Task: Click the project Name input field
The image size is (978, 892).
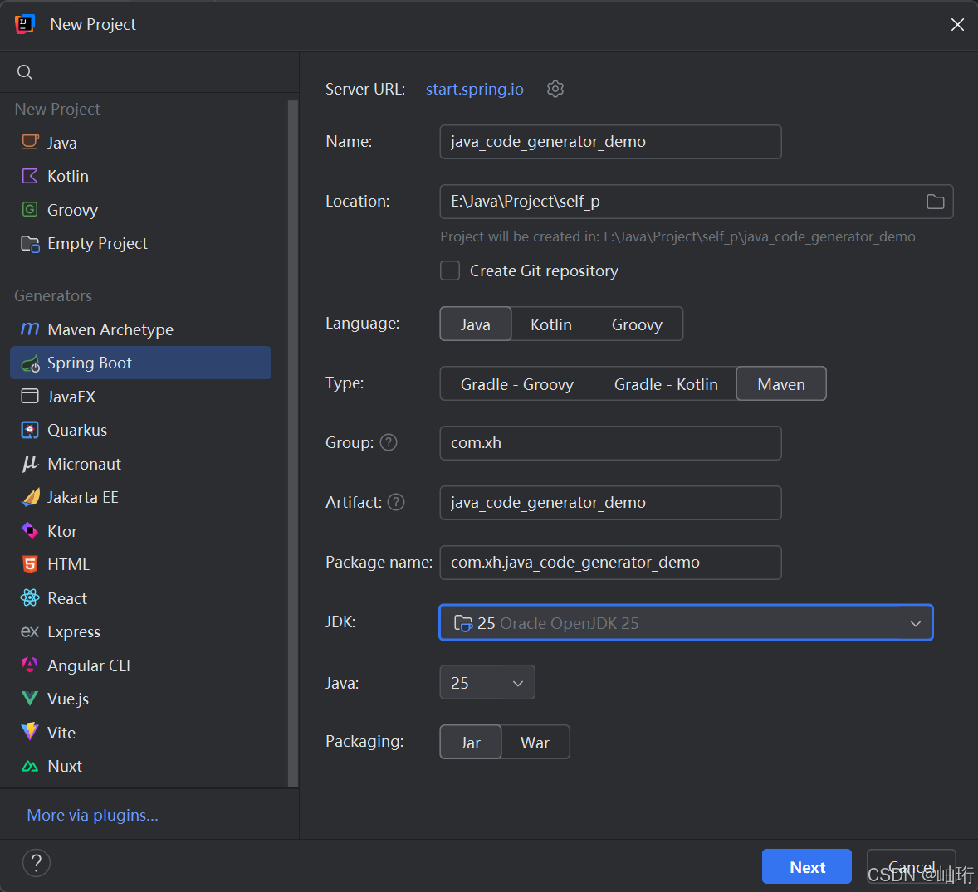Action: click(x=610, y=142)
